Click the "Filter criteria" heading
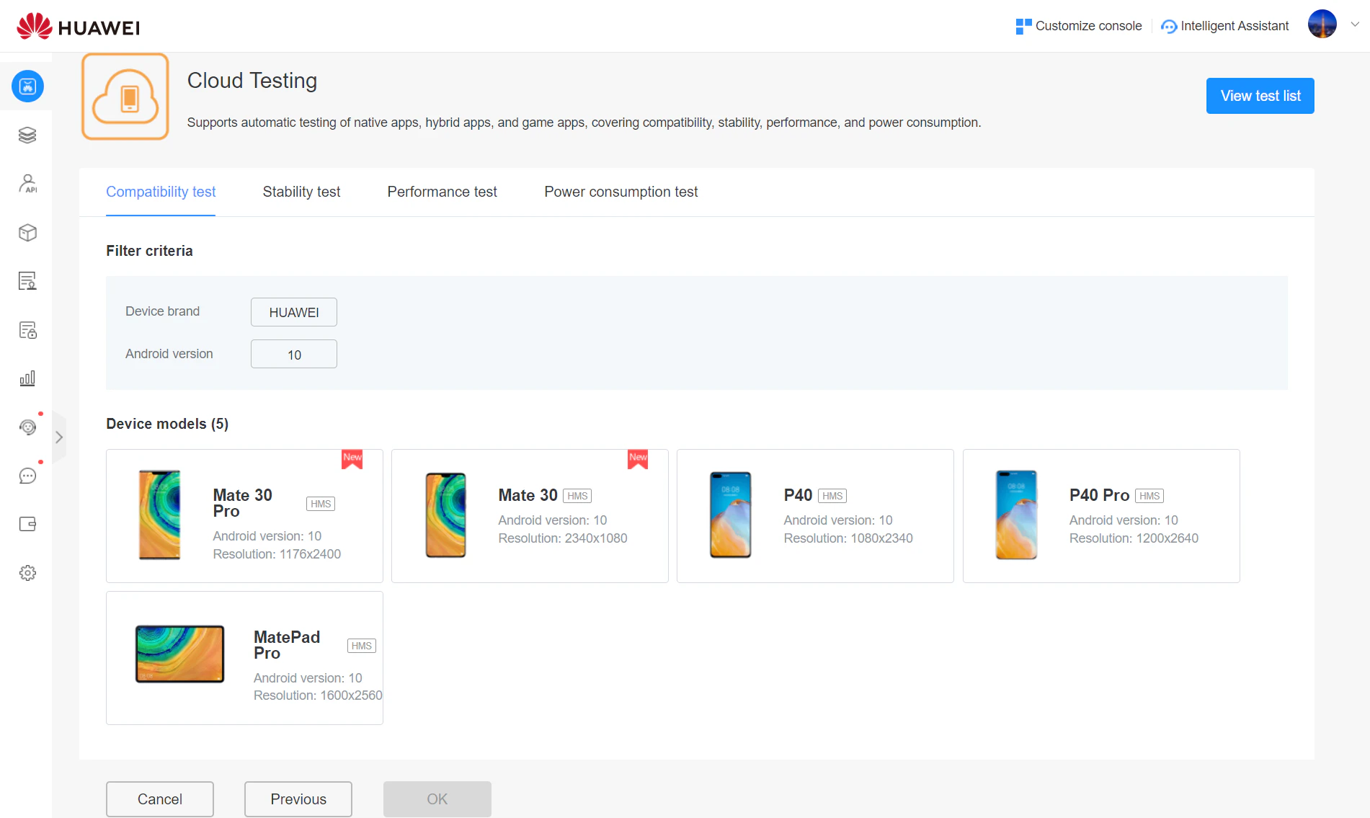Image resolution: width=1370 pixels, height=818 pixels. (149, 251)
